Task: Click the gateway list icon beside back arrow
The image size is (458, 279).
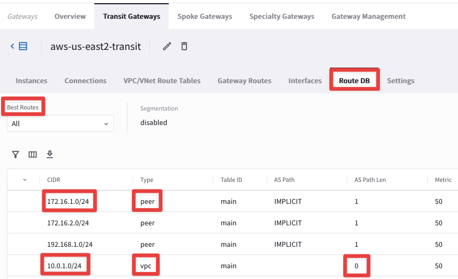Action: tap(23, 46)
